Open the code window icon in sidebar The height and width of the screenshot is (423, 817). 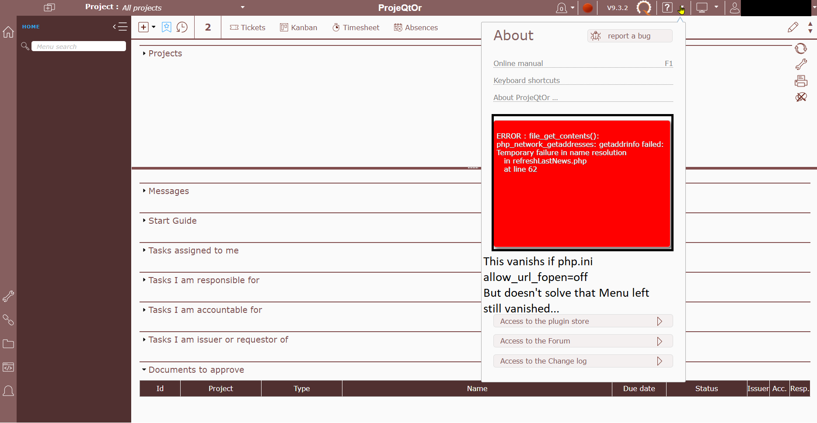pos(8,367)
